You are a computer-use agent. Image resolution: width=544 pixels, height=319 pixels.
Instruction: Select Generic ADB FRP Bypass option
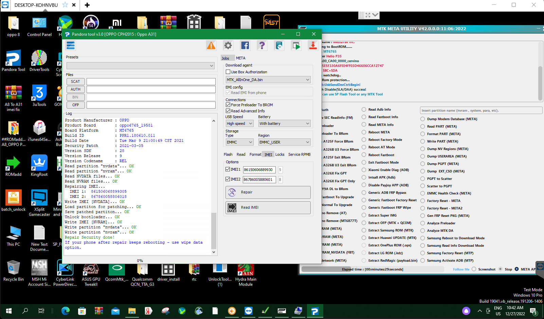pyautogui.click(x=364, y=193)
